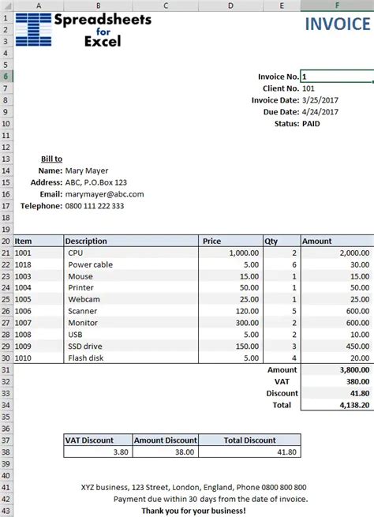374x517 pixels.
Task: Select the Power cable quantity 6
Action: (282, 264)
